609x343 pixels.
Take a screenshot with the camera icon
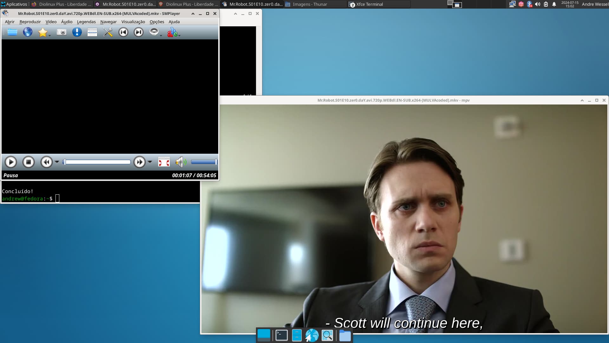point(62,32)
